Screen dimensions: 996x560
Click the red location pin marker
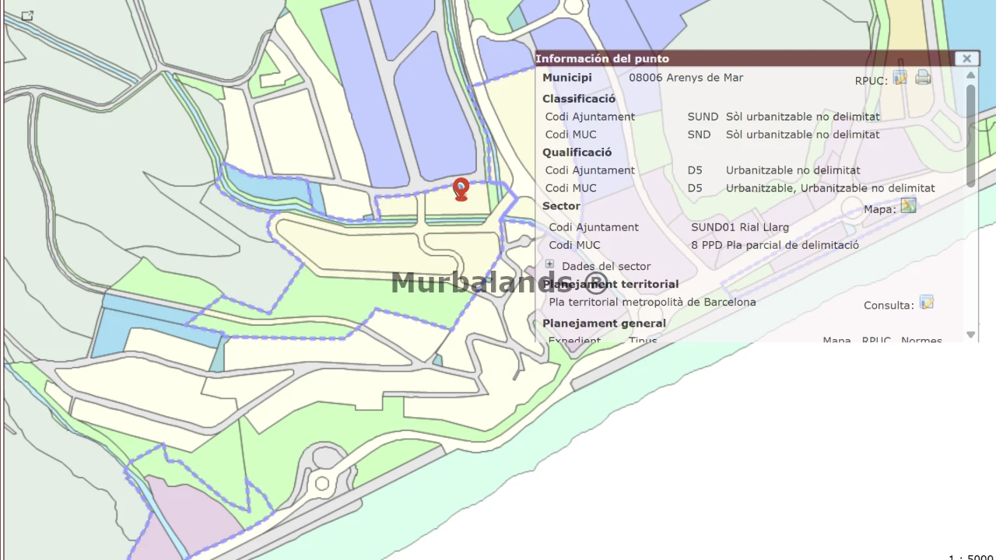tap(461, 188)
